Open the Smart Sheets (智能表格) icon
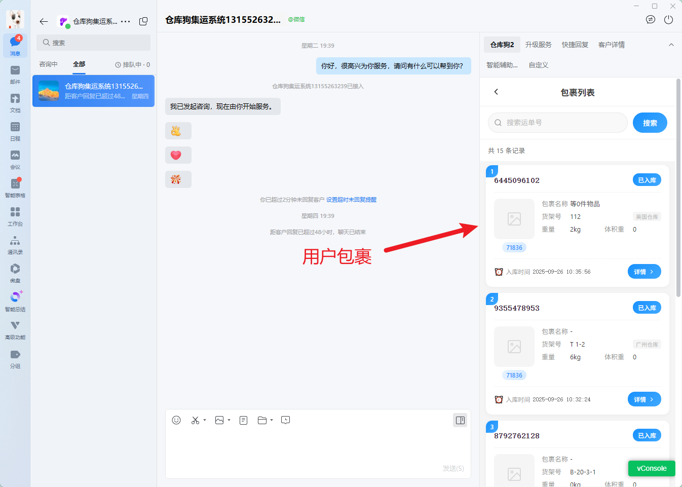The image size is (682, 487). [x=15, y=188]
